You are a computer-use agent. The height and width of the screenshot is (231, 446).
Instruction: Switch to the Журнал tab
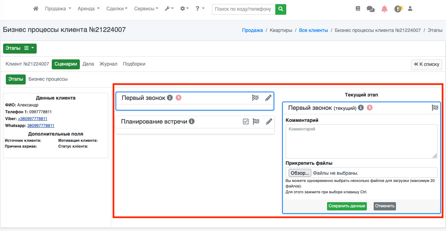point(108,64)
